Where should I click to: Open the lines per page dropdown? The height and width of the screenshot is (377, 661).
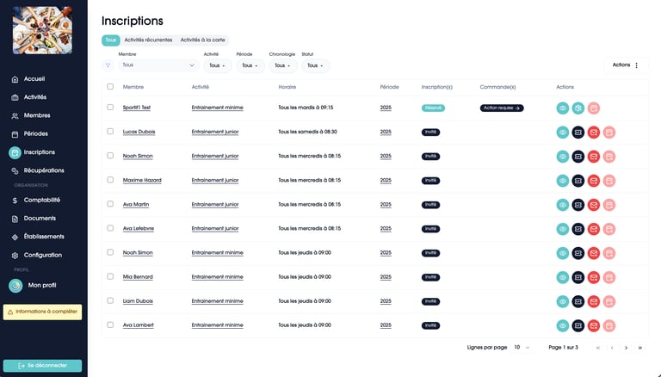(522, 348)
